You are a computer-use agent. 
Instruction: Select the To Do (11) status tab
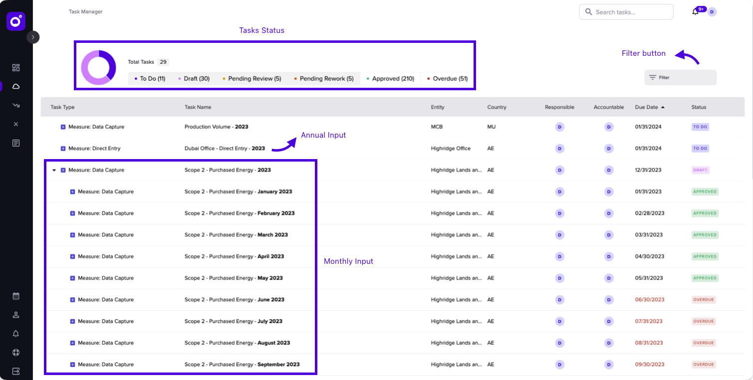[150, 79]
